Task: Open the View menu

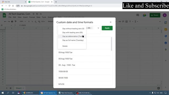Action: tap(20, 17)
